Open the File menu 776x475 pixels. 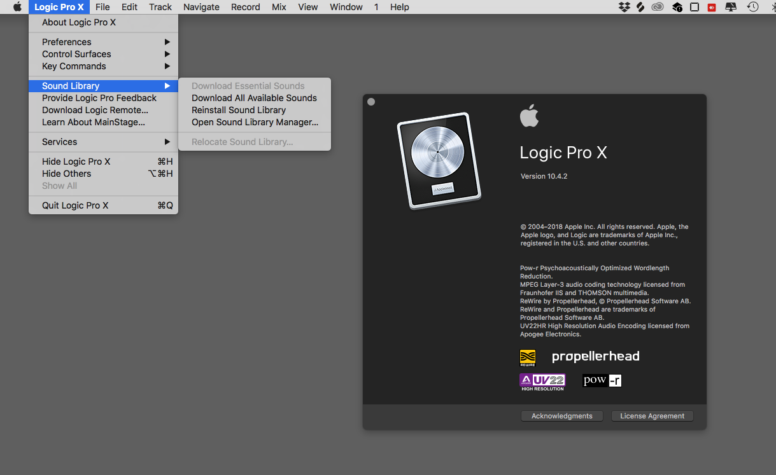[102, 7]
